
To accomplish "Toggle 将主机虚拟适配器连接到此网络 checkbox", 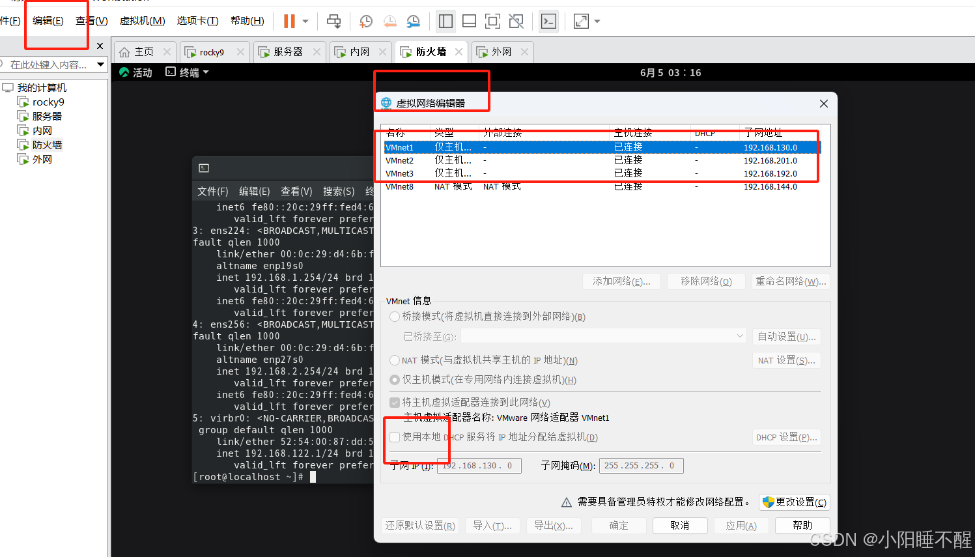I will 395,403.
